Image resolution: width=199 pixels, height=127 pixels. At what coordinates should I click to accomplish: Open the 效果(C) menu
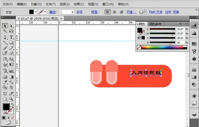tap(79, 4)
